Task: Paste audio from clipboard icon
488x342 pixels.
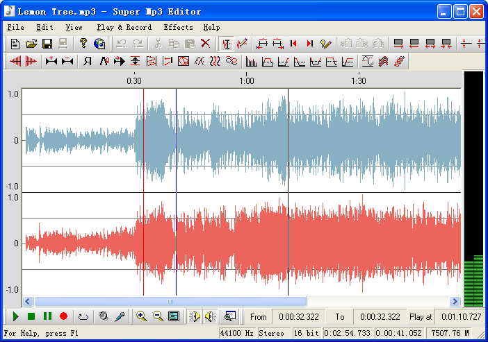Action: [190, 44]
